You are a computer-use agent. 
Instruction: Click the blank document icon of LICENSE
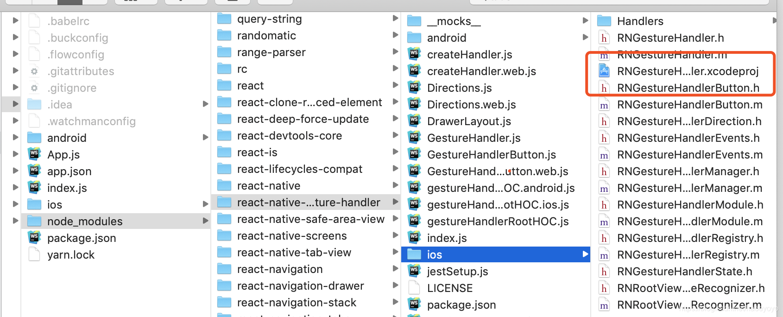click(414, 288)
